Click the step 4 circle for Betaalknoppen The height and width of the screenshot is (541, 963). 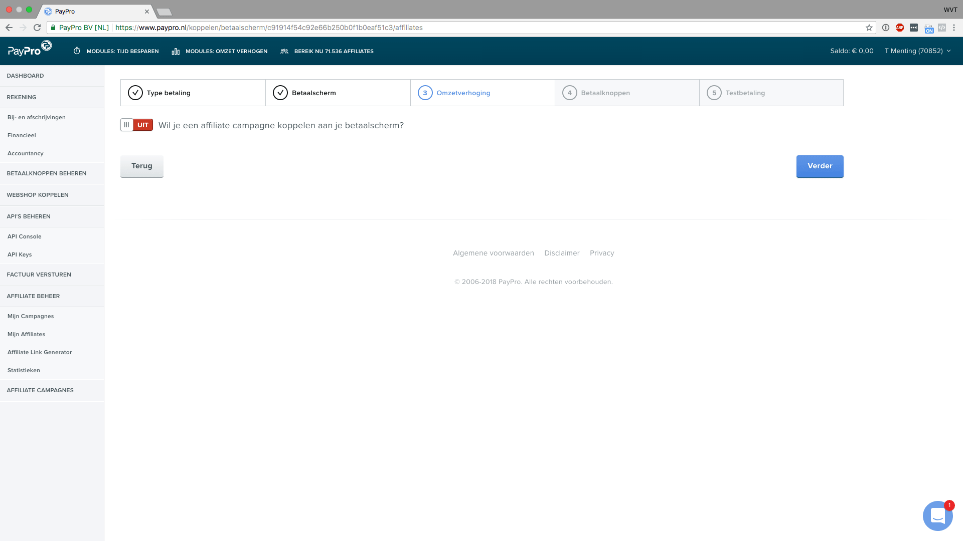point(570,93)
